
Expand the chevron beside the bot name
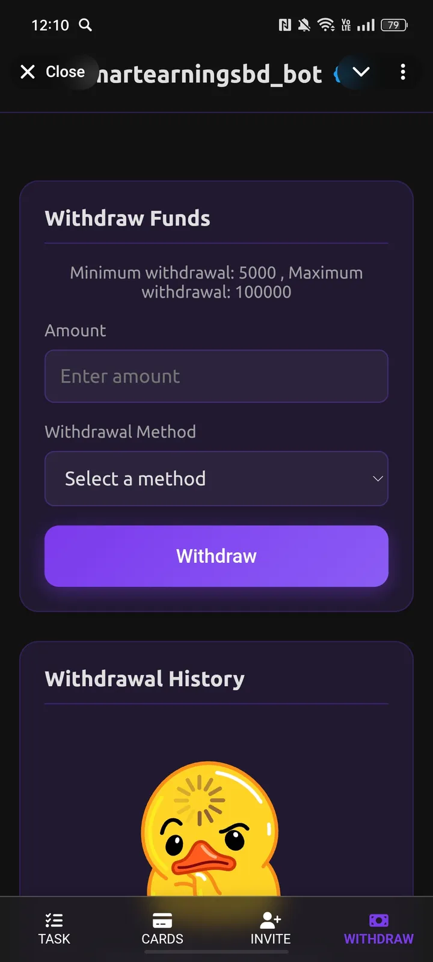point(361,72)
